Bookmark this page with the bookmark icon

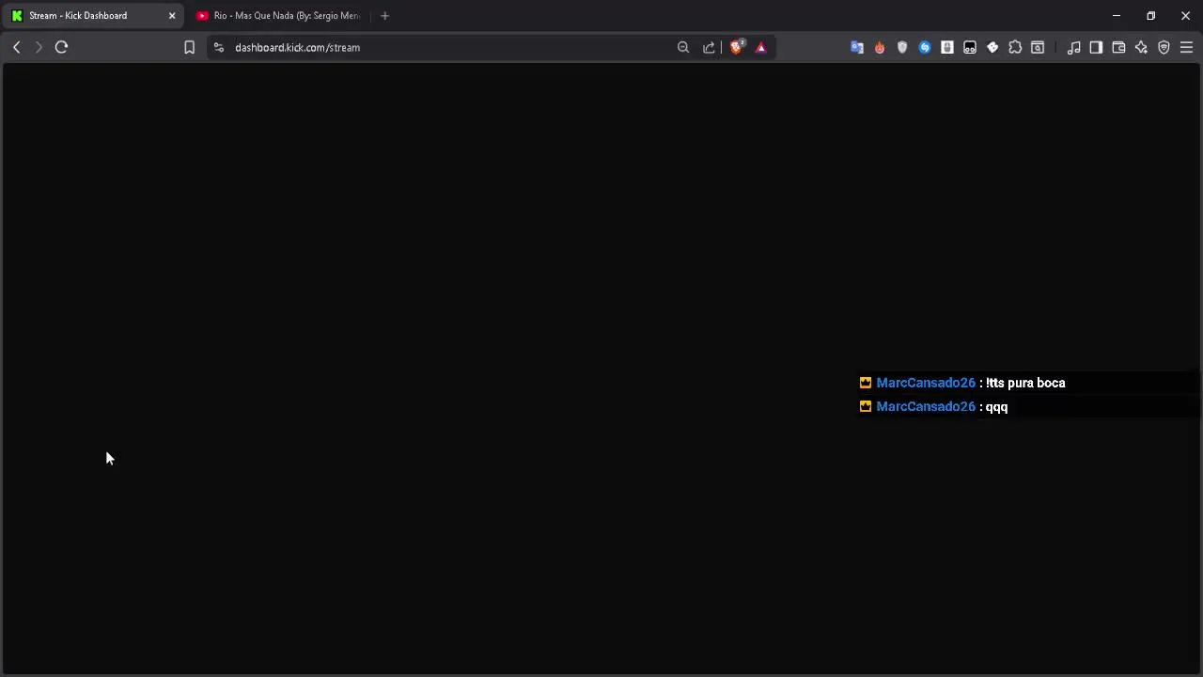(x=189, y=47)
